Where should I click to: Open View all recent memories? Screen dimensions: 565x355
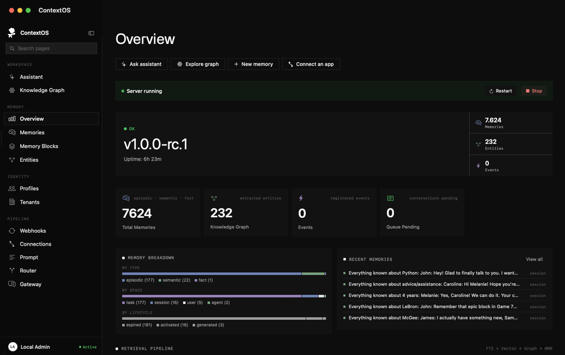pos(534,259)
